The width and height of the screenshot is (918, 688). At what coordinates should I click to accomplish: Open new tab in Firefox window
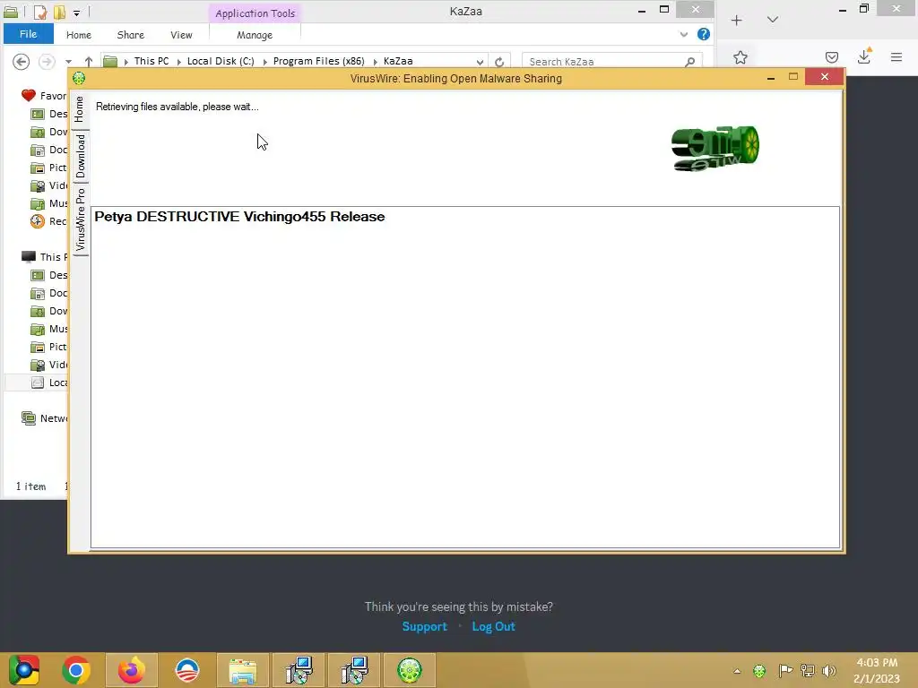click(737, 21)
